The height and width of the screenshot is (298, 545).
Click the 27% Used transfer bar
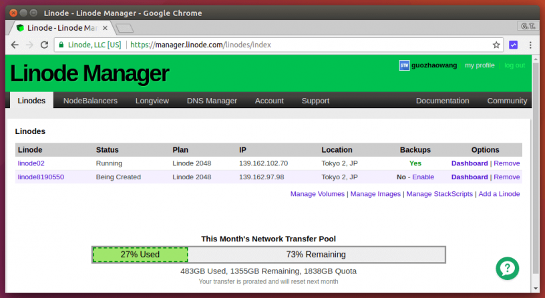tap(140, 255)
